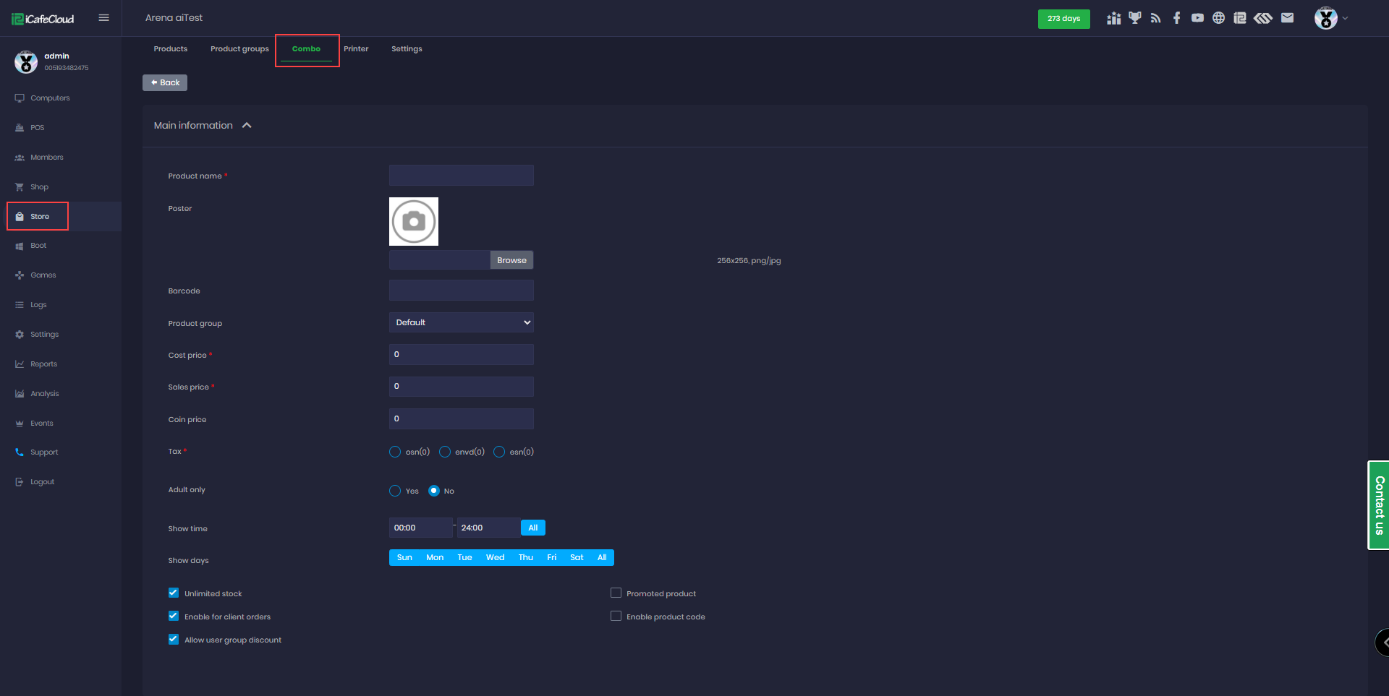
Task: Expand the user avatar dropdown menu
Action: (1331, 18)
